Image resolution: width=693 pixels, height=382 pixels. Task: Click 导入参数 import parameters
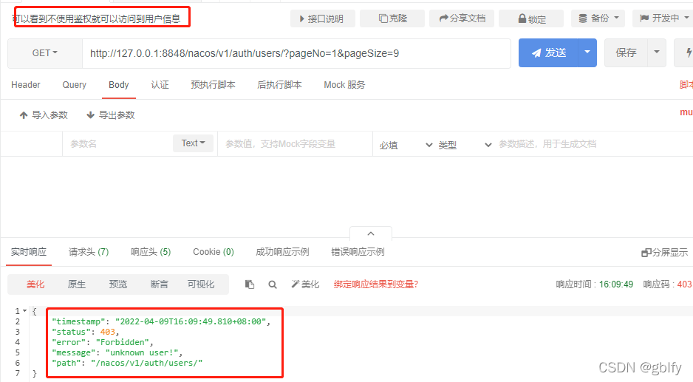point(44,115)
